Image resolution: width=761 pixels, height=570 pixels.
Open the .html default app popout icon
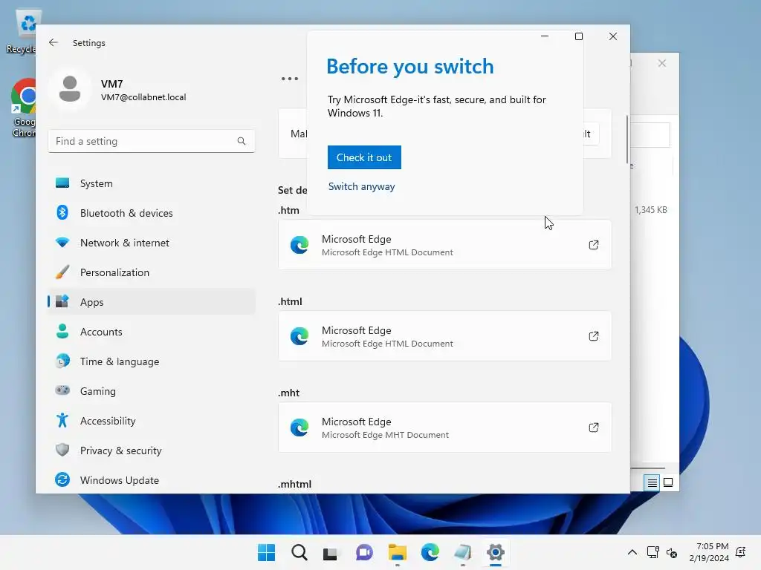click(x=594, y=336)
